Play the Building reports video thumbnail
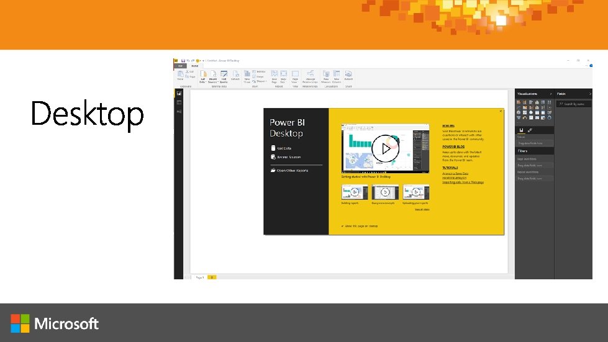 coord(355,192)
